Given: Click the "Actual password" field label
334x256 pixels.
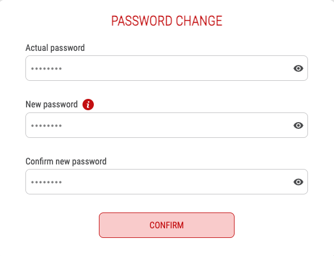Looking at the screenshot, I should (x=55, y=48).
